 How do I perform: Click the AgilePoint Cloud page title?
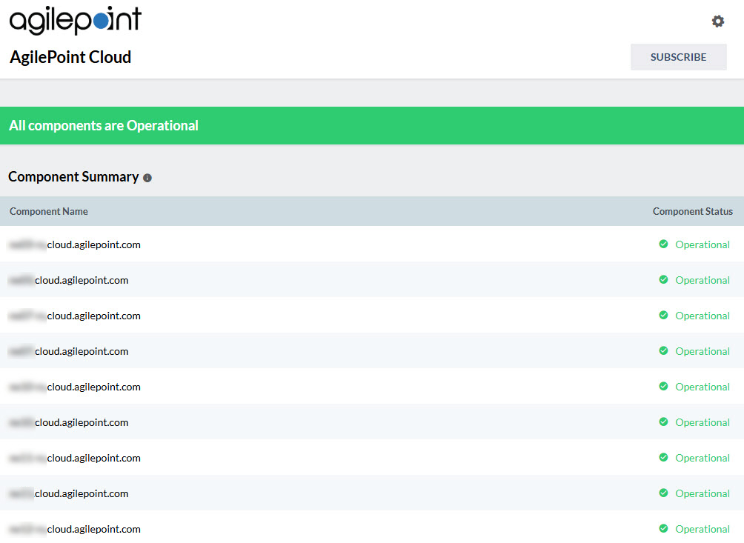pyautogui.click(x=70, y=58)
